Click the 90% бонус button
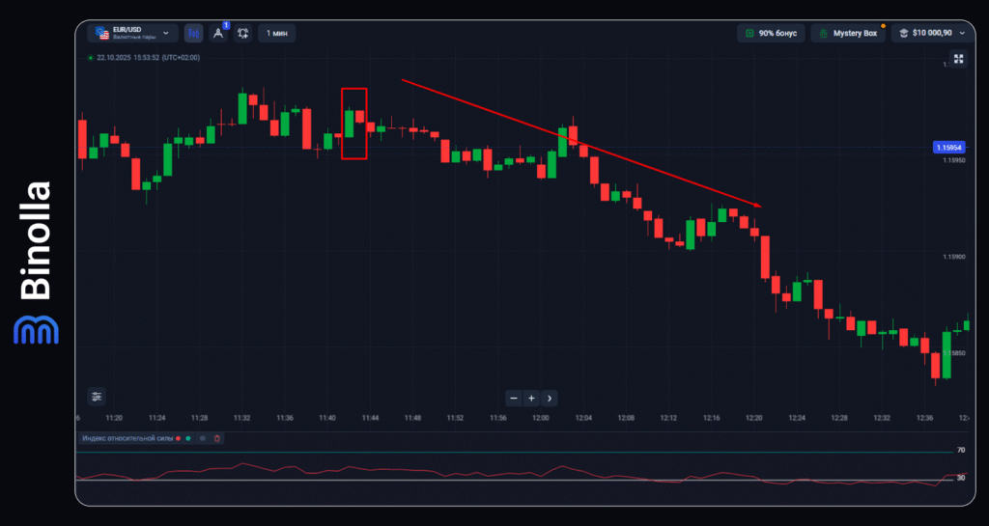 [771, 33]
